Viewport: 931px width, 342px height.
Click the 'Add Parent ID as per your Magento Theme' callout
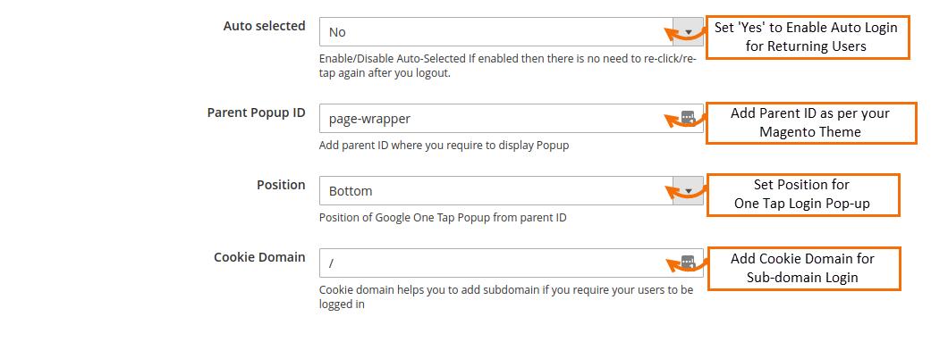[810, 122]
